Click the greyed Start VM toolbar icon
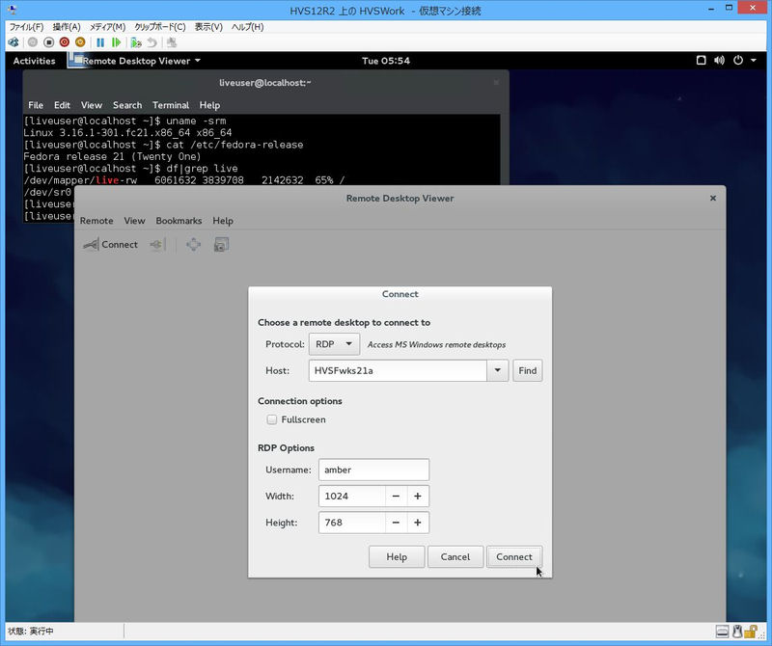 (x=33, y=42)
